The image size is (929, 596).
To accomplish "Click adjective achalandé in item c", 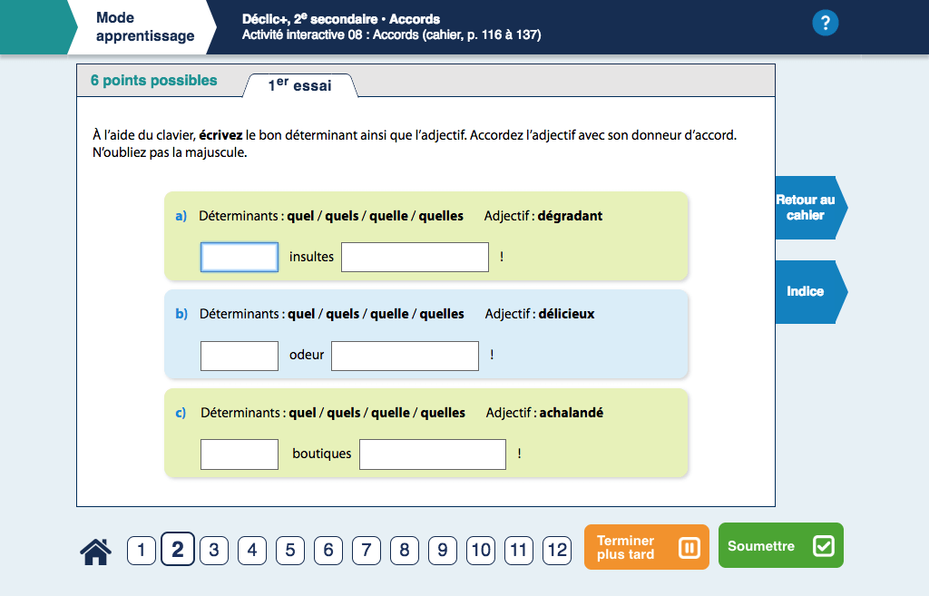I will [572, 413].
